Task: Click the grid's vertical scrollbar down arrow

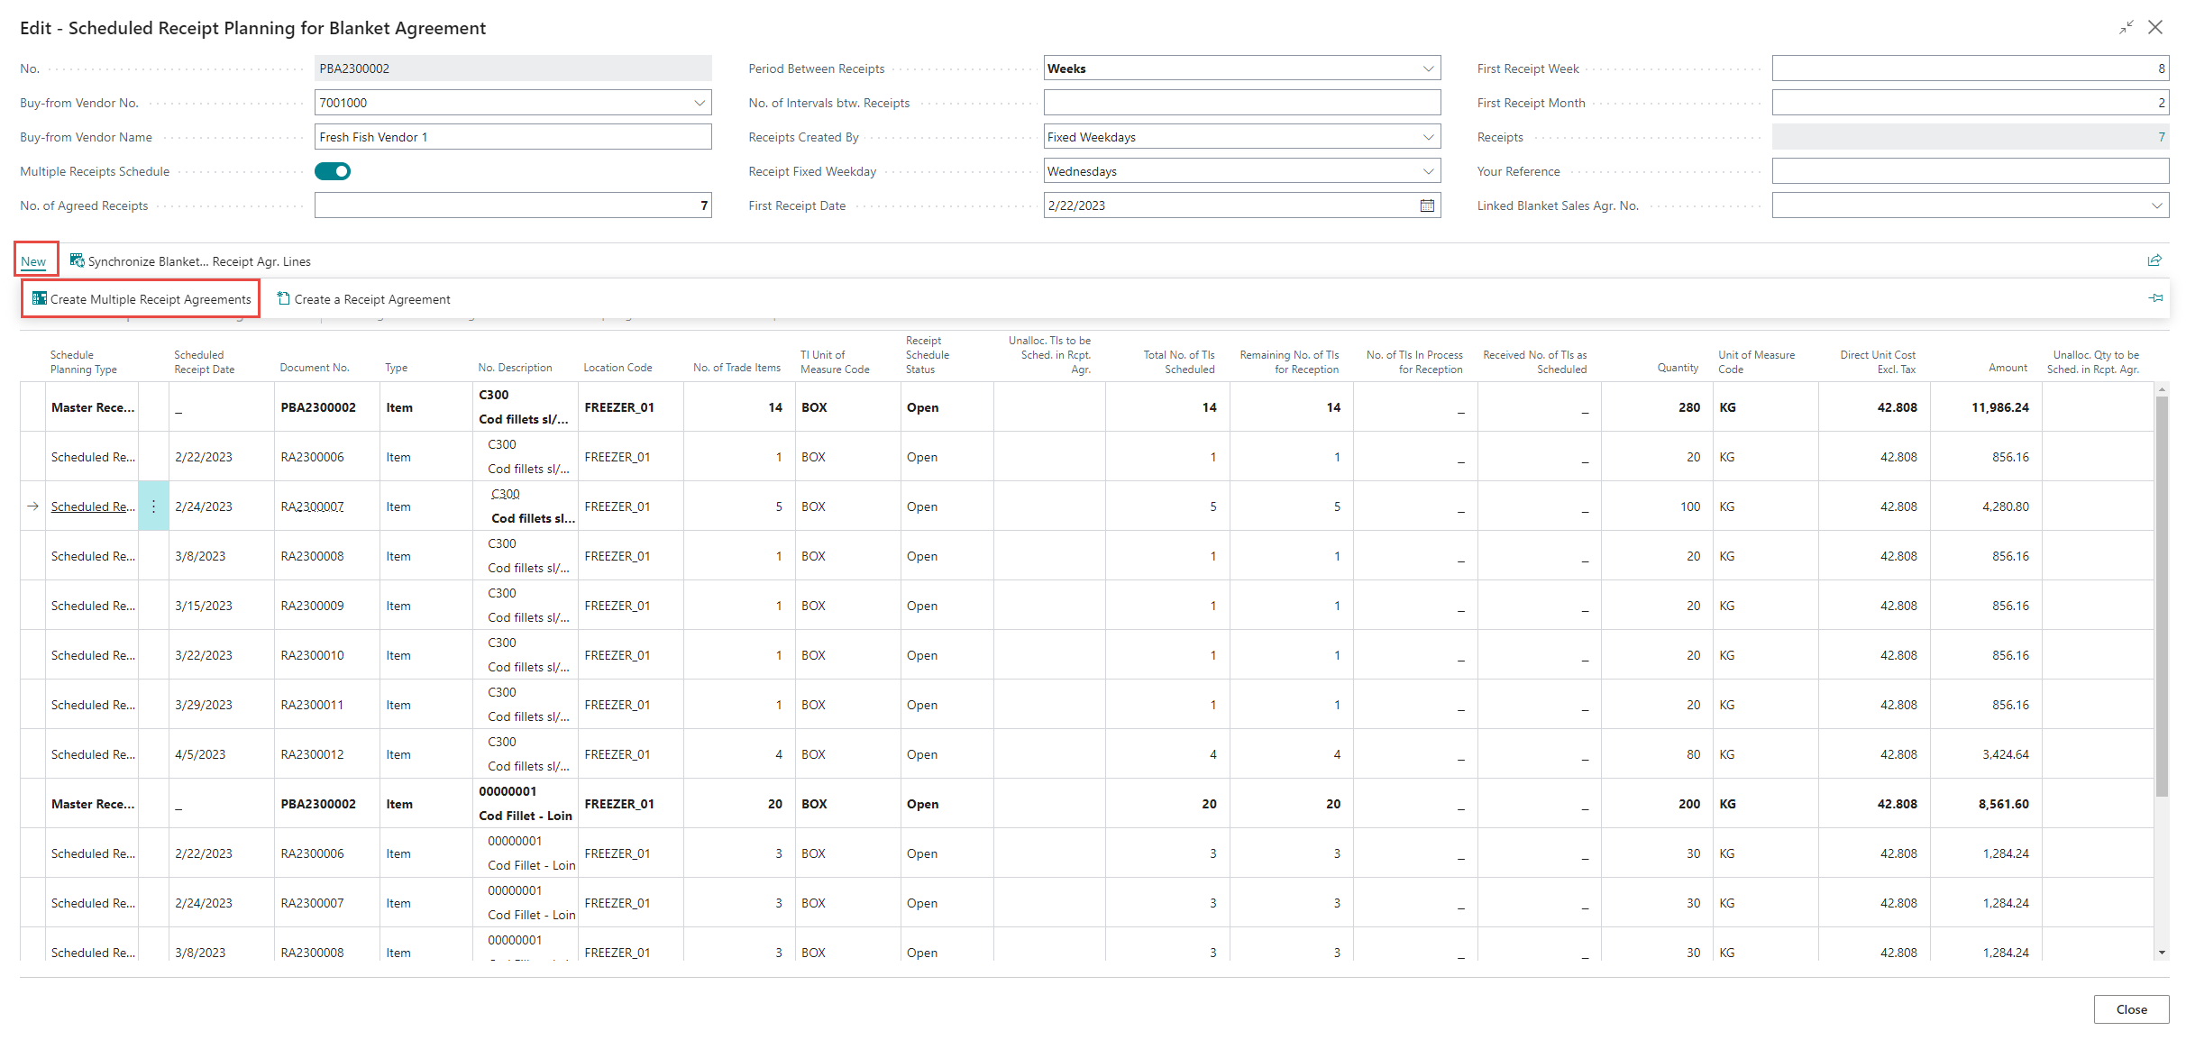Action: point(2161,953)
